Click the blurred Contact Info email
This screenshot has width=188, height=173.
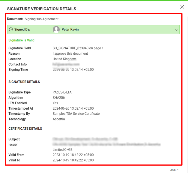66,64
